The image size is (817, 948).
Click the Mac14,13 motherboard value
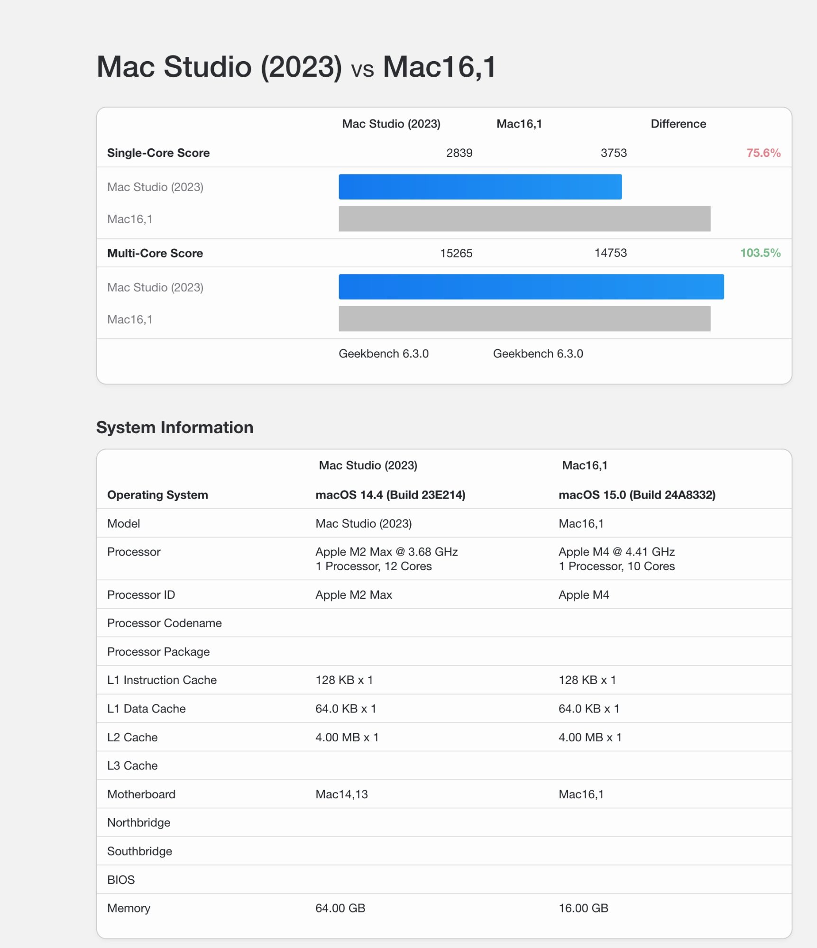[x=341, y=794]
